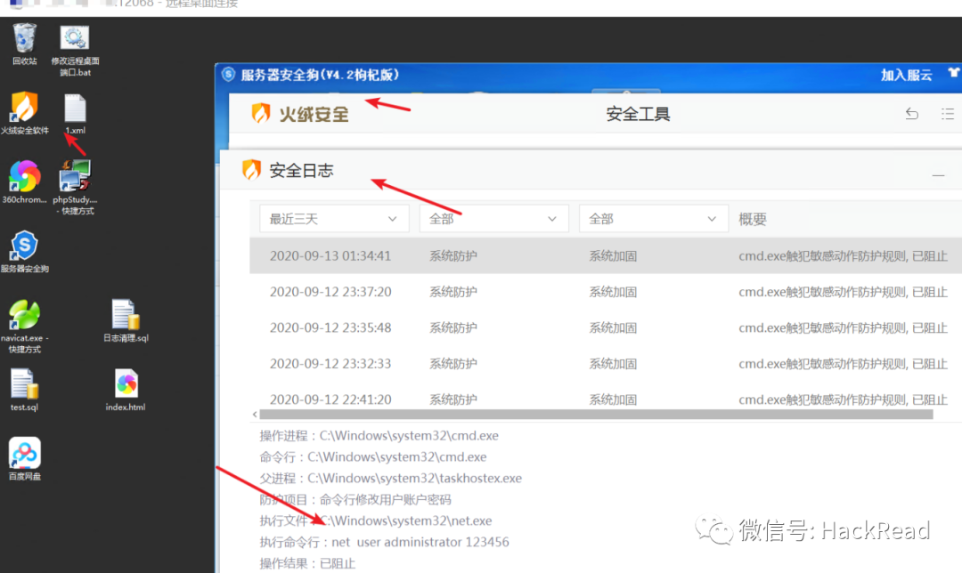This screenshot has width=962, height=573.
Task: Click the 执行命令行 net user administrator text
Action: click(x=384, y=542)
